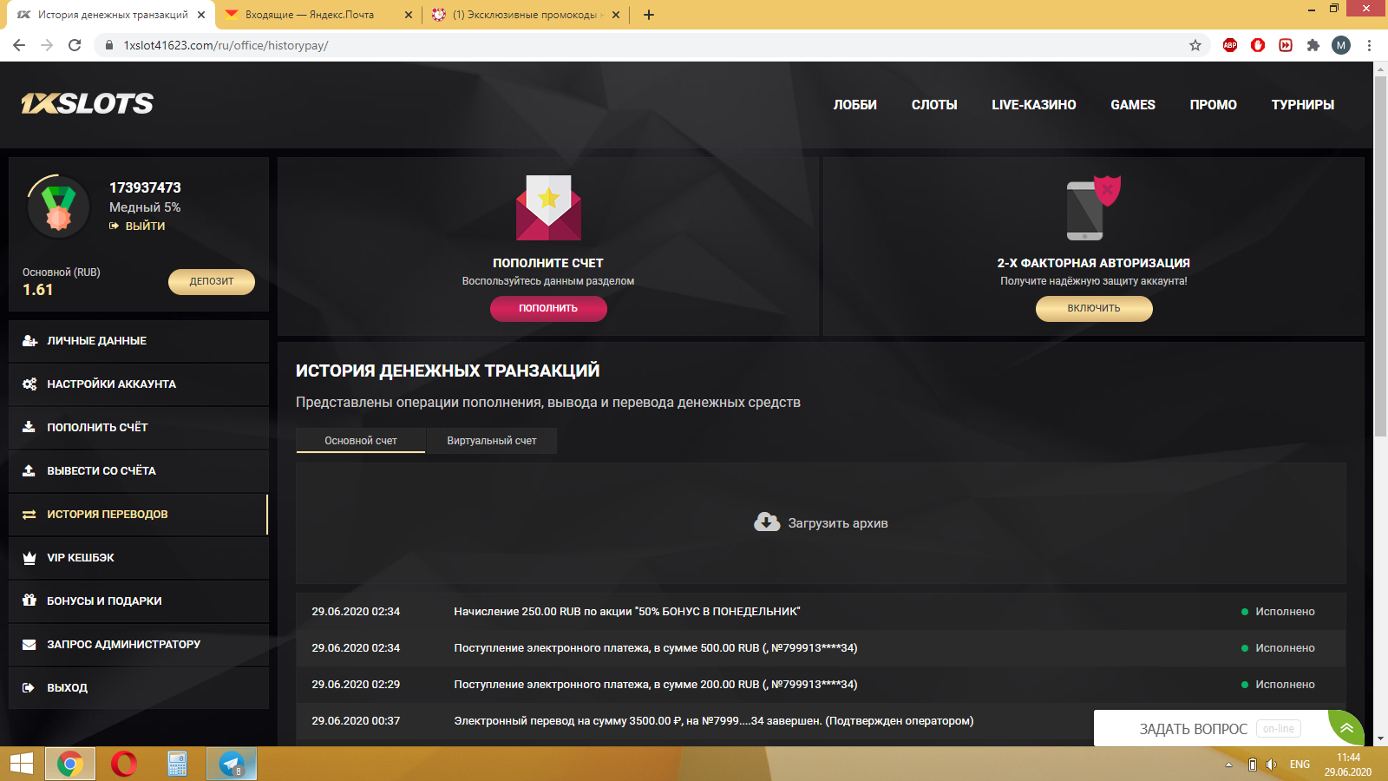Image resolution: width=1388 pixels, height=781 pixels.
Task: Reload the page with the refresh icon
Action: pyautogui.click(x=75, y=45)
